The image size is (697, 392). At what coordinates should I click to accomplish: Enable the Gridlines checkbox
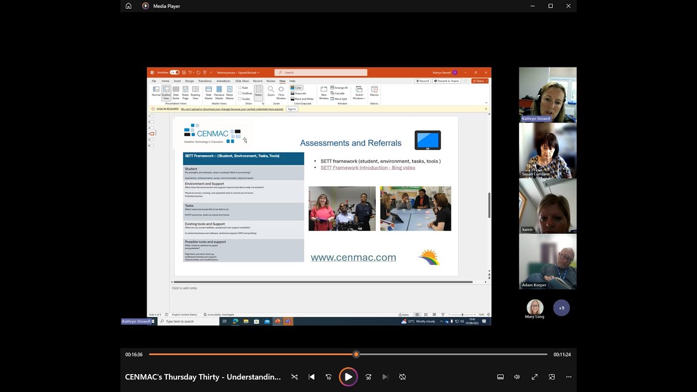pos(245,93)
